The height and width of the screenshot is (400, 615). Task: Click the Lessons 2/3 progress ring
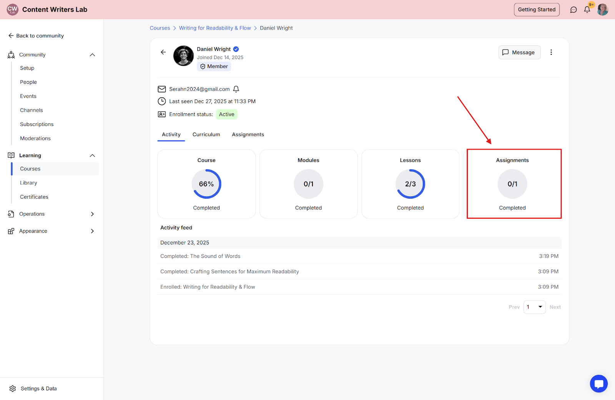click(x=411, y=184)
